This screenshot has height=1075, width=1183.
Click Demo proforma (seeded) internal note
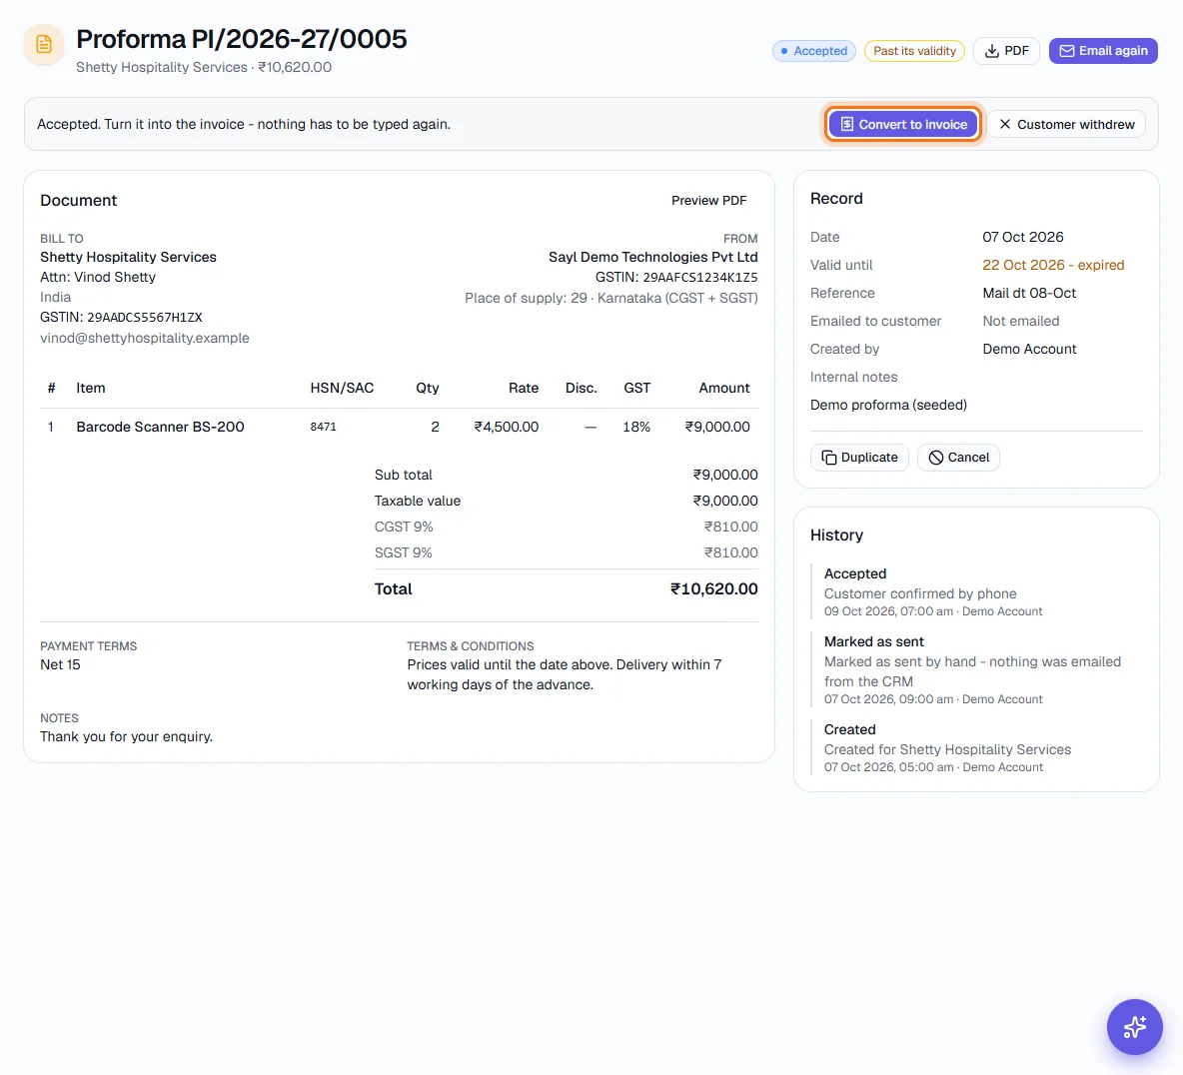(888, 405)
